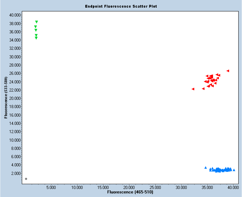Select the rightmost blue triangle marker

[x=234, y=170]
